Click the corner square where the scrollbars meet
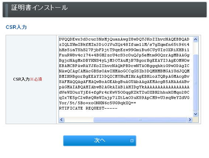This screenshot has height=158, width=209. pyautogui.click(x=195, y=120)
